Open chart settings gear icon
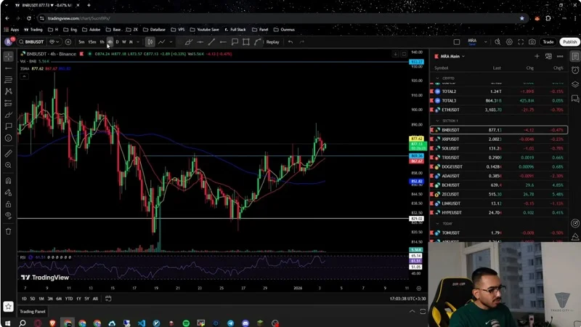The width and height of the screenshot is (581, 327). (511, 41)
